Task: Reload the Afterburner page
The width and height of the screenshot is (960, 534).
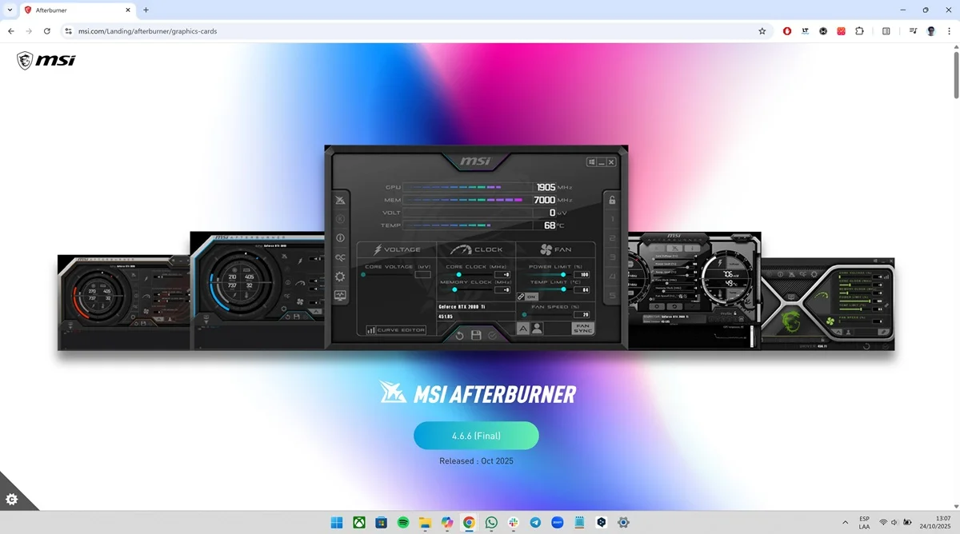Action: pos(47,31)
